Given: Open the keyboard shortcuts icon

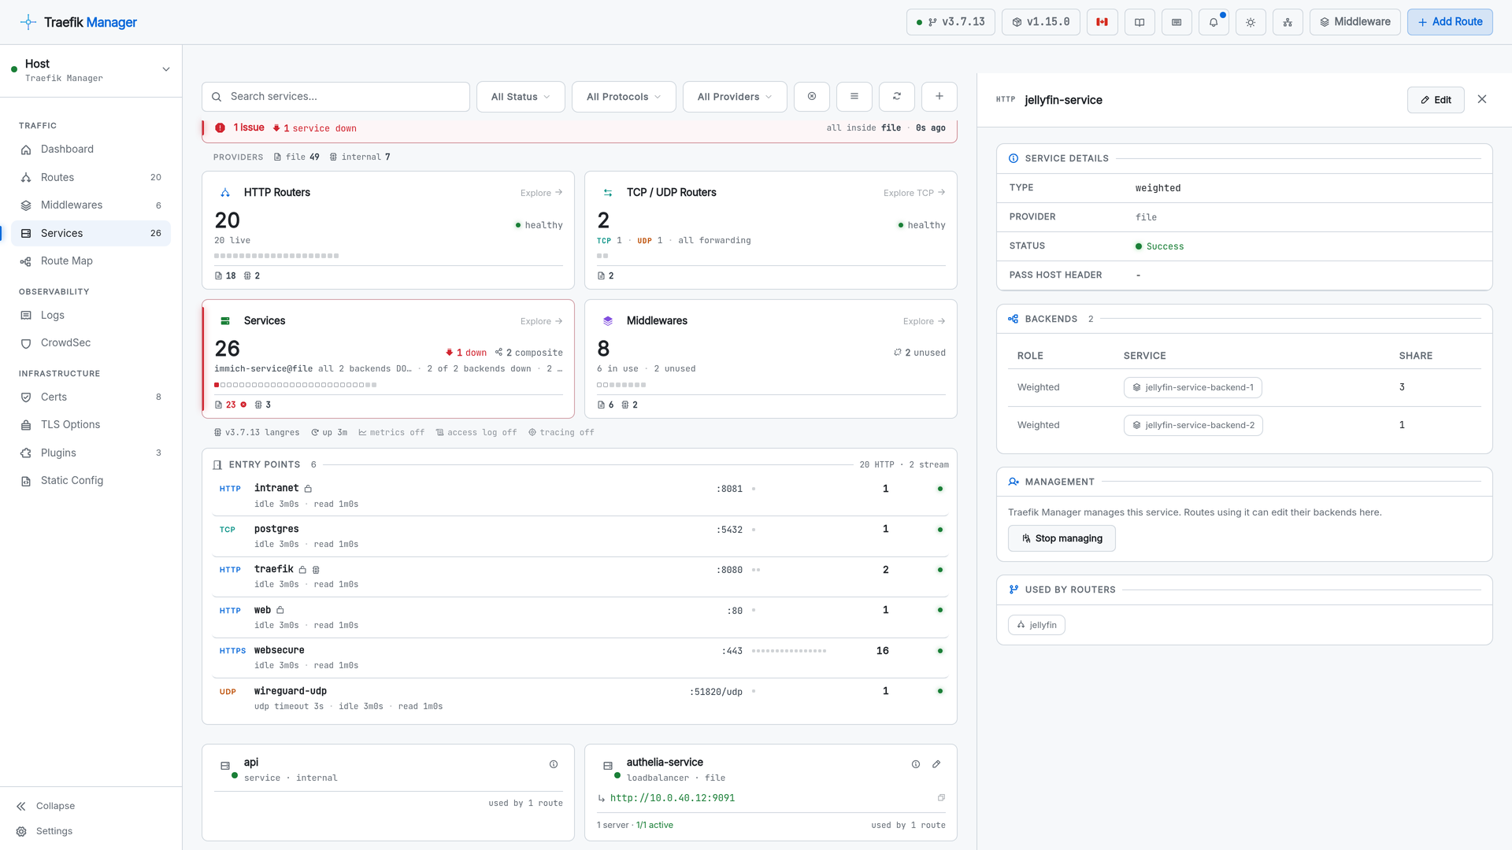Looking at the screenshot, I should coord(1177,22).
